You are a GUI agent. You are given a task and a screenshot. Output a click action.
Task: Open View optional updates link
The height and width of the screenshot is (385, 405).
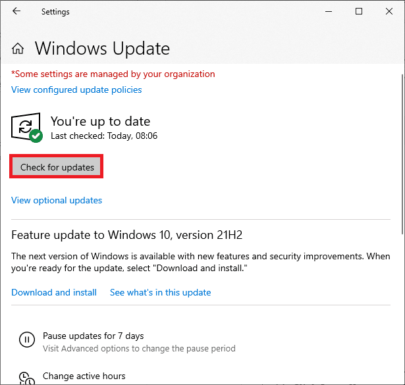[57, 201]
